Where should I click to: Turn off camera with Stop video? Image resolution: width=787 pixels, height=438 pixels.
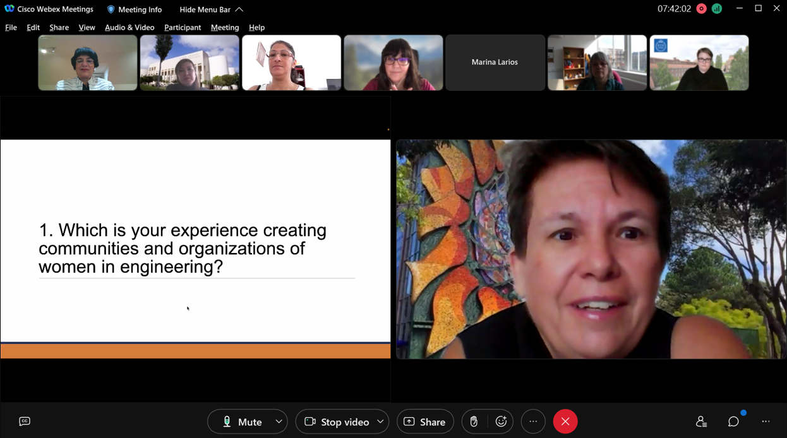click(x=337, y=422)
